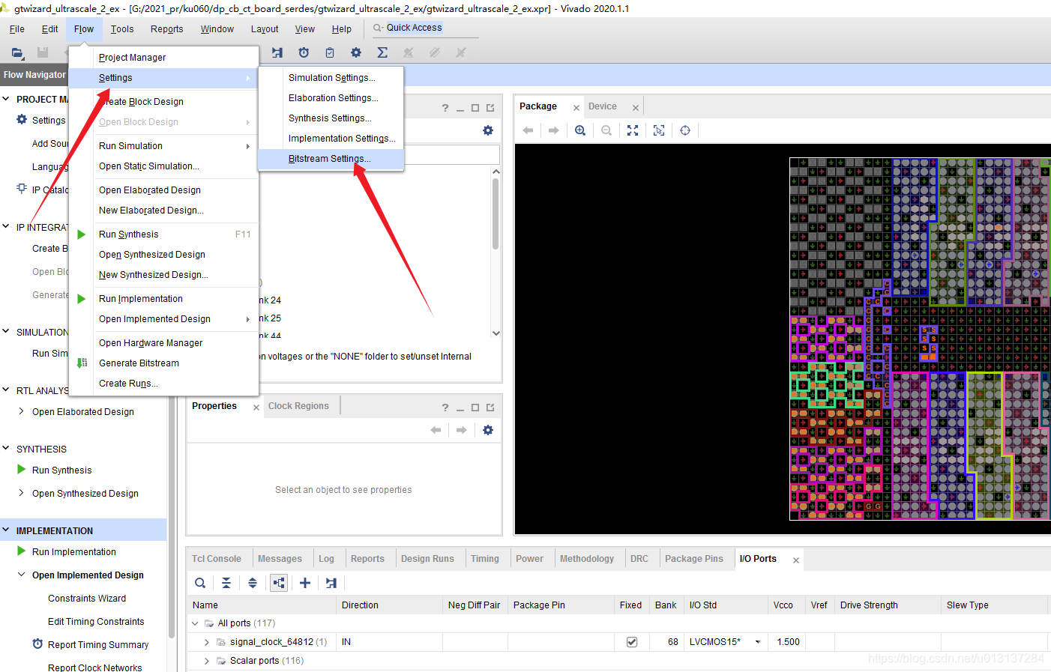Click the Sigma toolbar icon
Viewport: 1051px width, 672px height.
382,52
